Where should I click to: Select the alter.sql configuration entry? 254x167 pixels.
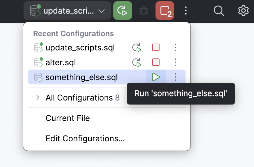point(61,62)
